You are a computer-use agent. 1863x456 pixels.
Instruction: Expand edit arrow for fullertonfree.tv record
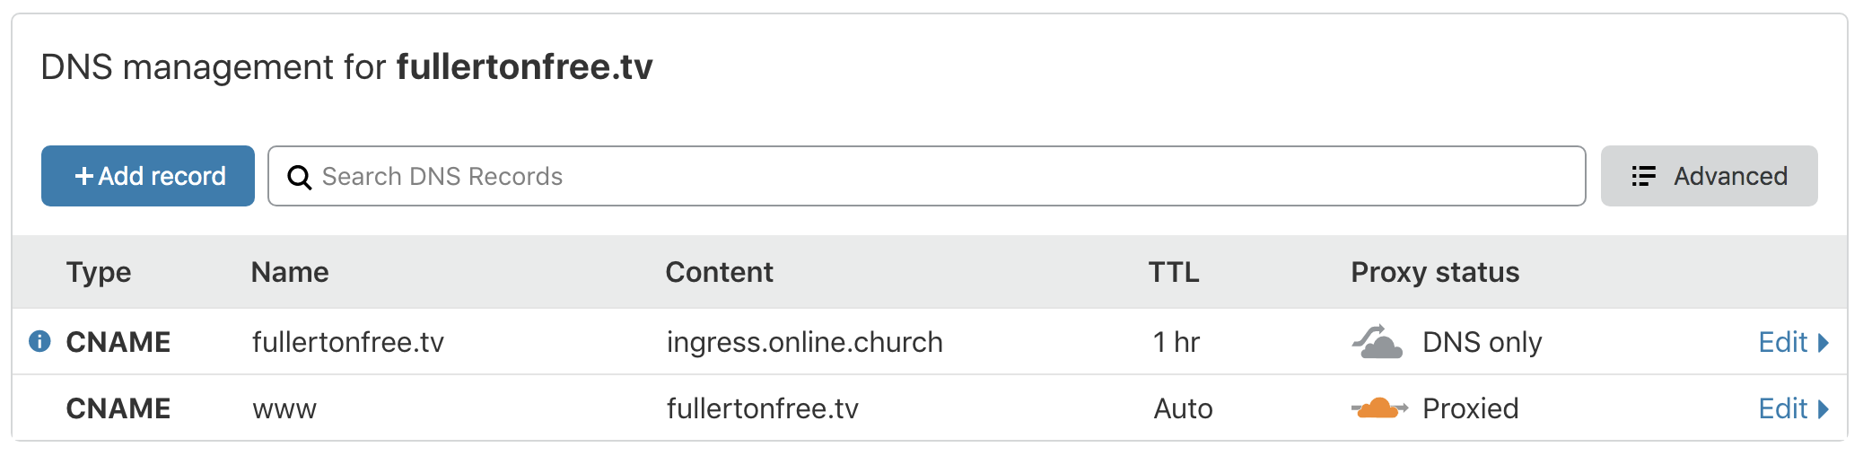click(1823, 342)
